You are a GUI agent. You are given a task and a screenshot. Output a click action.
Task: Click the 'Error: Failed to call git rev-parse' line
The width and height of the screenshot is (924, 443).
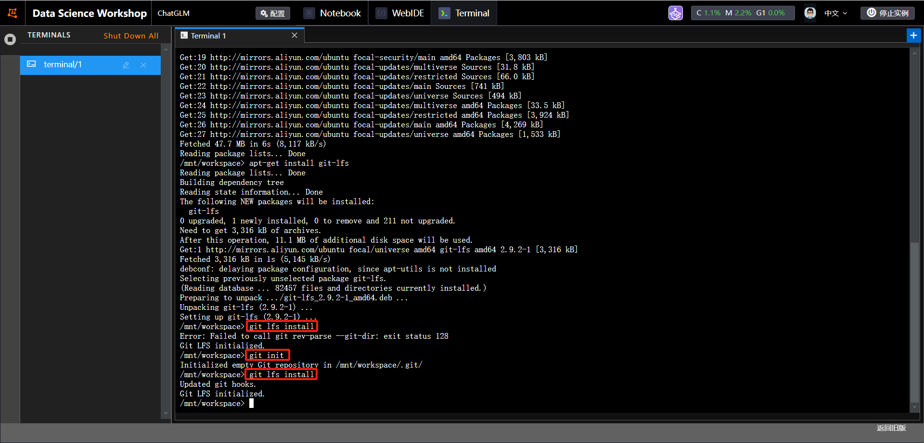(314, 336)
